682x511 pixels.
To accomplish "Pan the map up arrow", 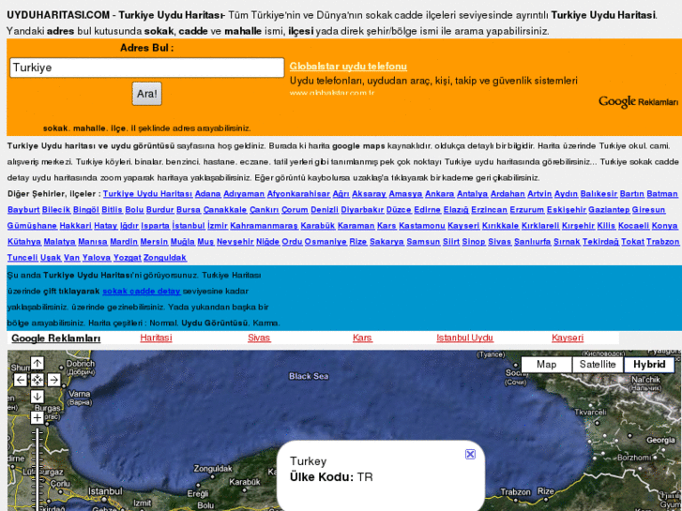I will pyautogui.click(x=37, y=363).
